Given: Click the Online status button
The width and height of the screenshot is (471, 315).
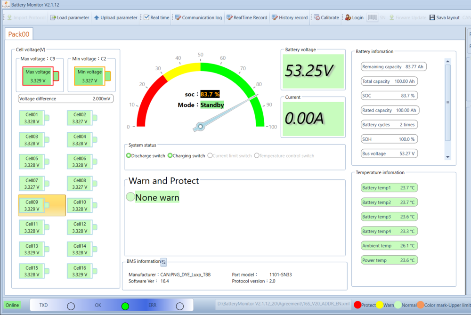Looking at the screenshot, I should (12, 305).
